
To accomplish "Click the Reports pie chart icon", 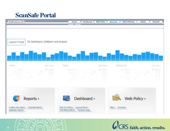I will tap(16, 98).
